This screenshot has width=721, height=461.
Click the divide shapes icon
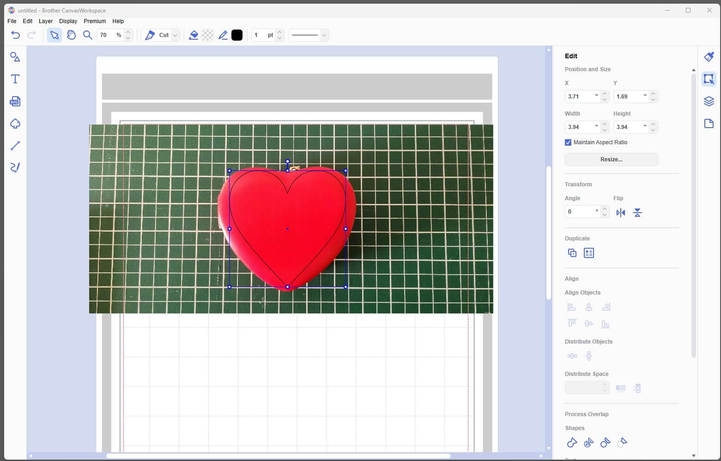(x=588, y=443)
